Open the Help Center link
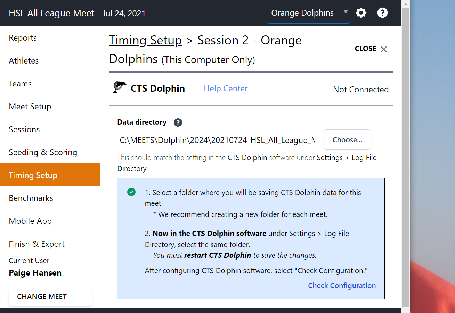455x313 pixels. (226, 88)
